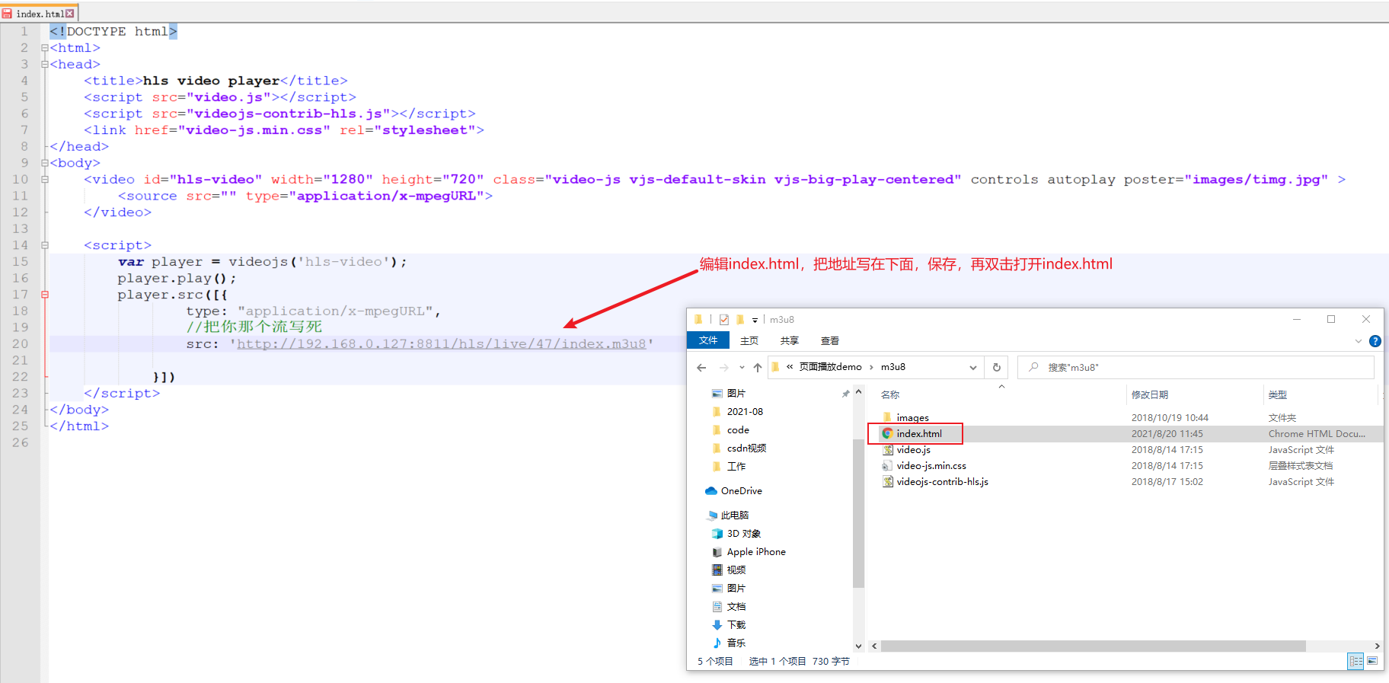Collapse the body tag fold marker
This screenshot has width=1389, height=683.
coord(45,163)
